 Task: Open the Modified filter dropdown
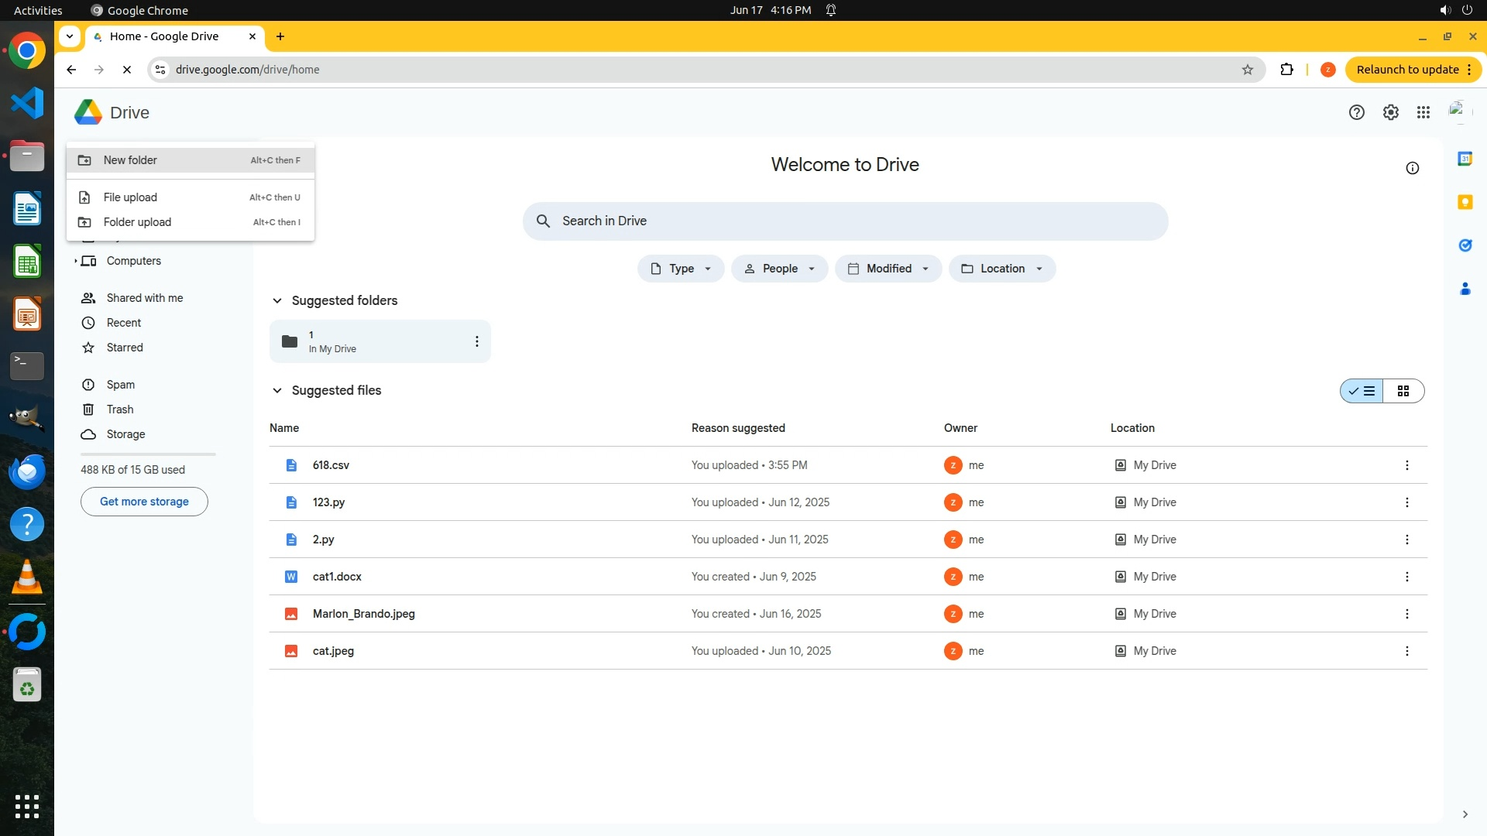tap(888, 269)
